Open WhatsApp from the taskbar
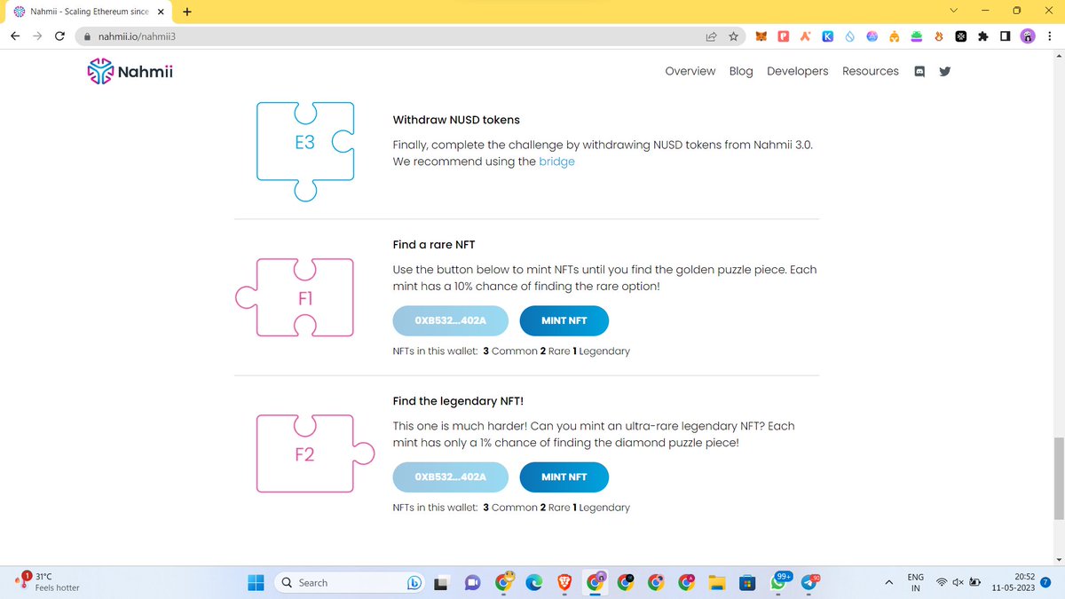1065x599 pixels. tap(778, 582)
